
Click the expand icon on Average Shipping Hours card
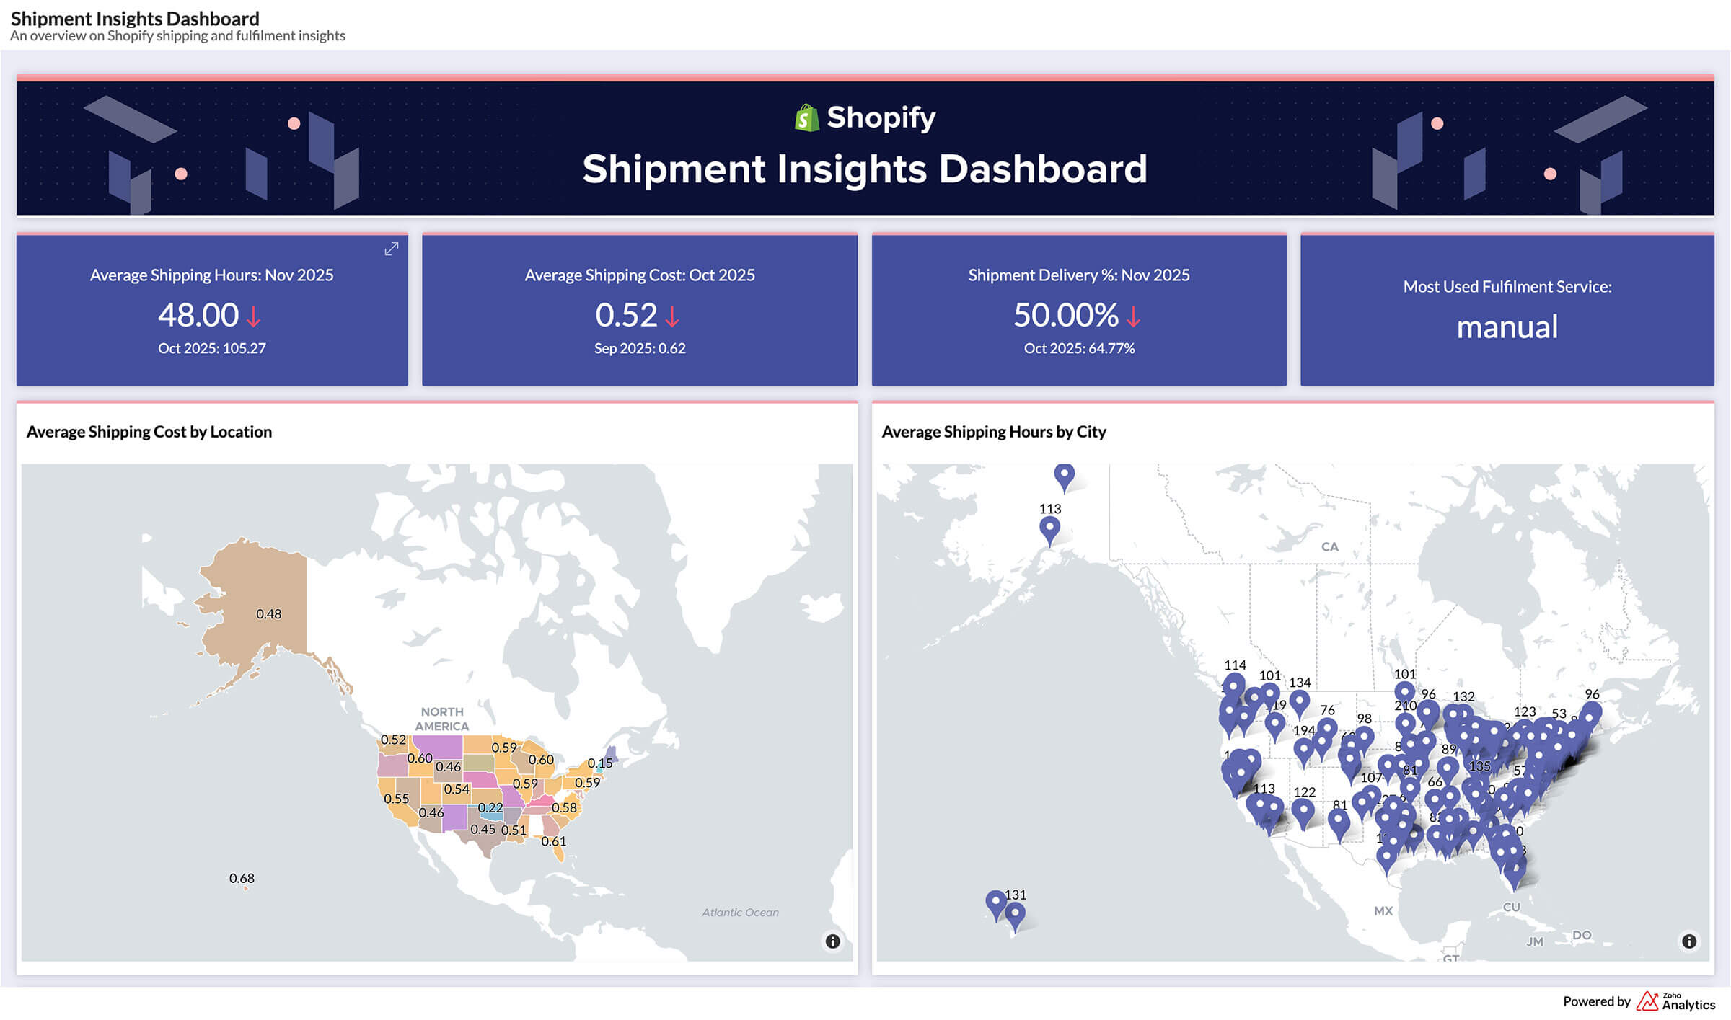391,250
